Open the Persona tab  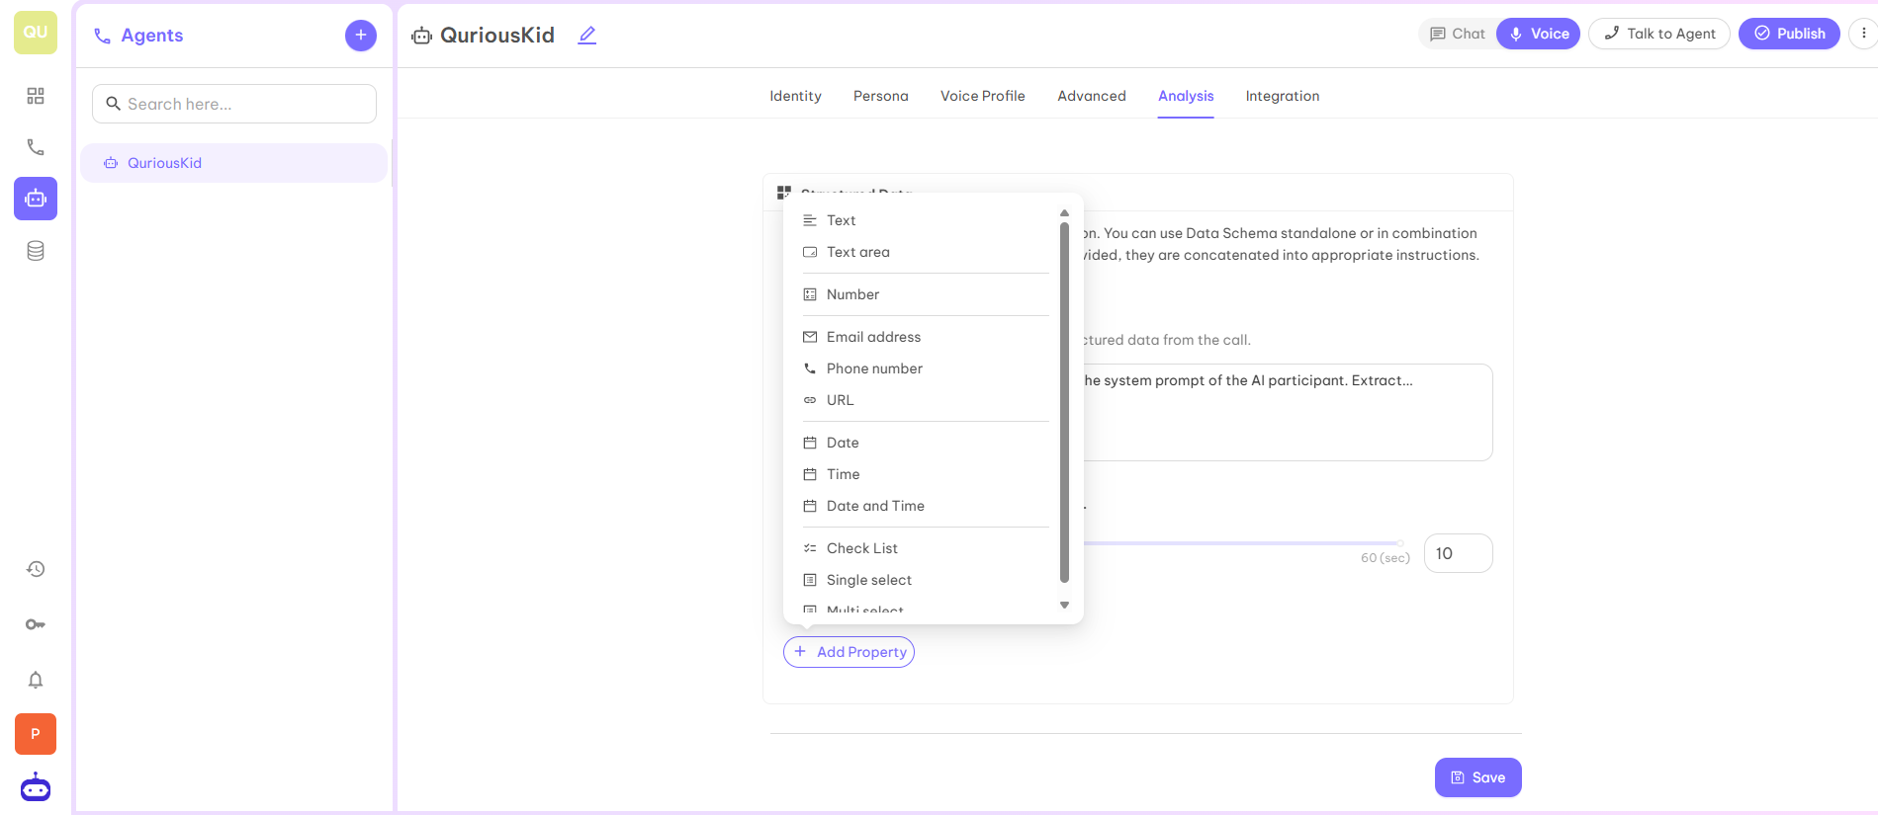[x=881, y=96]
